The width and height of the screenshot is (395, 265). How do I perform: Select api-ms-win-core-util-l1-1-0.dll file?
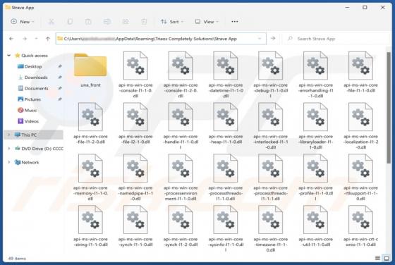tap(316, 226)
